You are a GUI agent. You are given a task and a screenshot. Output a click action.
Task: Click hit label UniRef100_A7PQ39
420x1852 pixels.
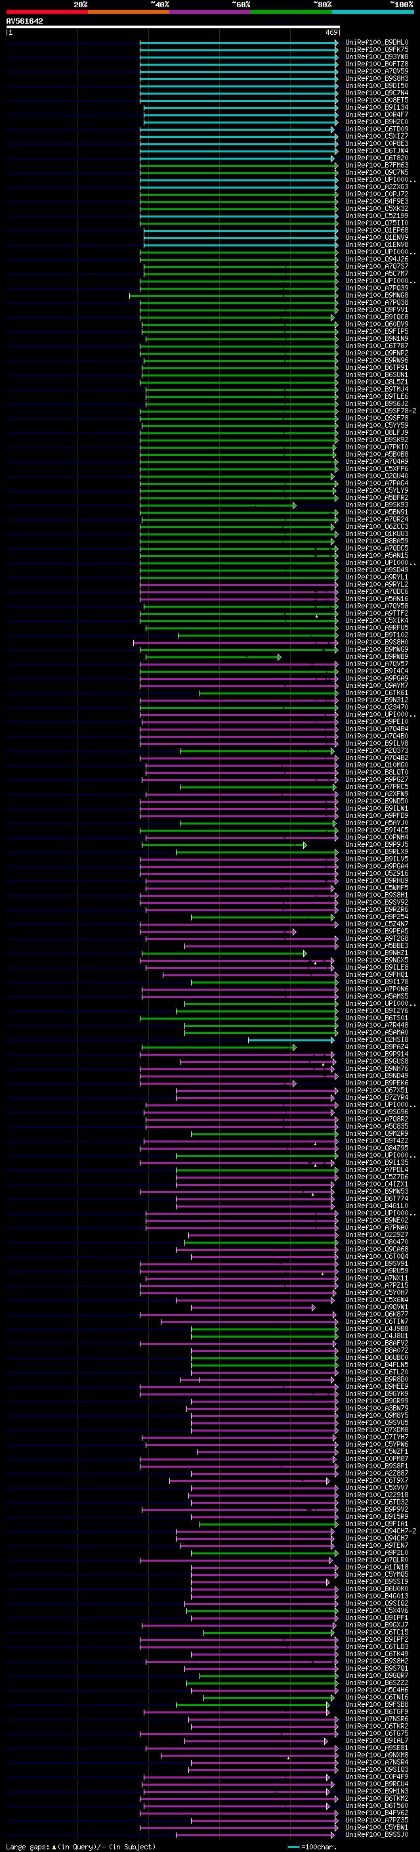[x=376, y=288]
